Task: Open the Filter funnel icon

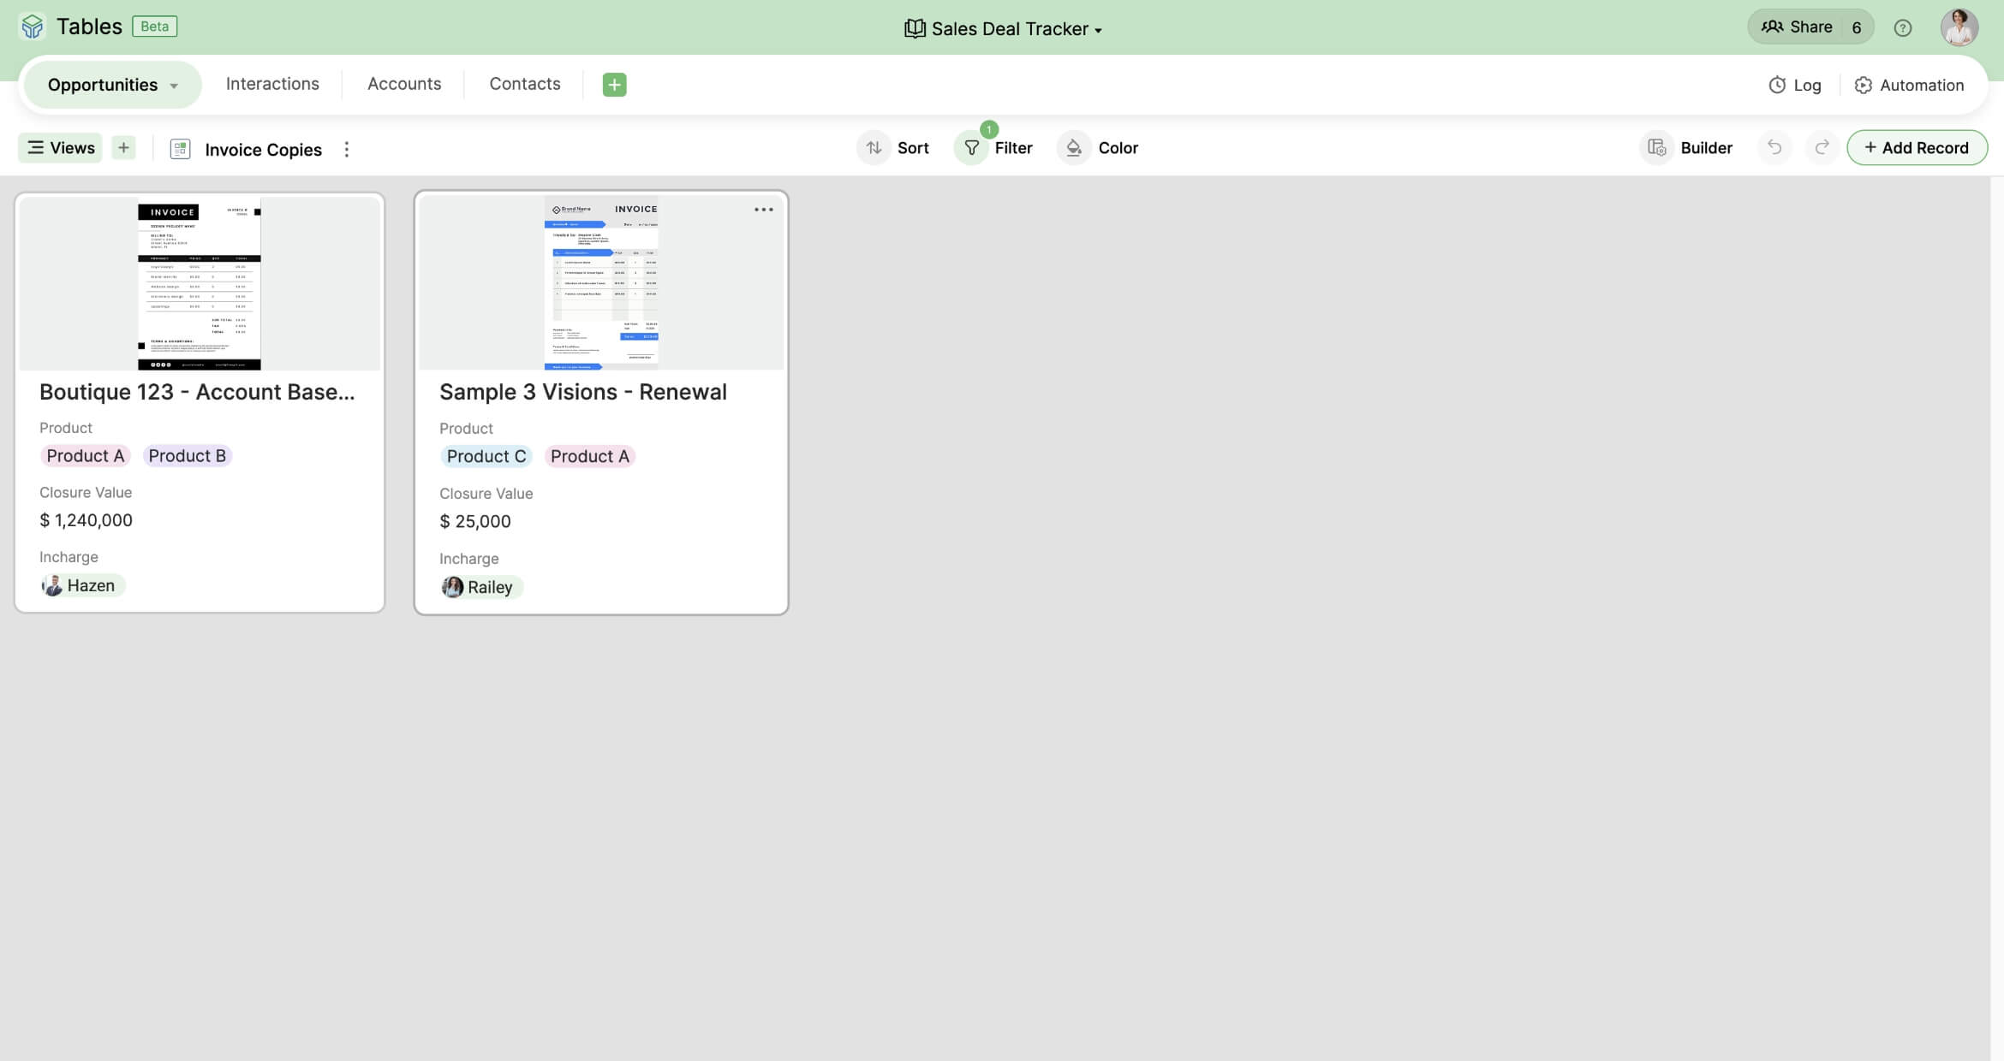Action: coord(972,148)
